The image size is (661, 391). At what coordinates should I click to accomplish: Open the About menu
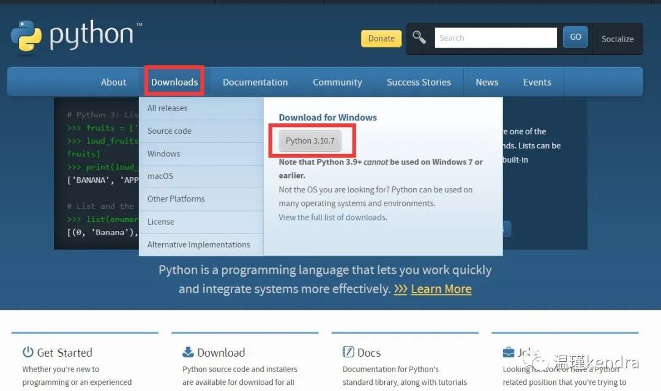(x=113, y=82)
